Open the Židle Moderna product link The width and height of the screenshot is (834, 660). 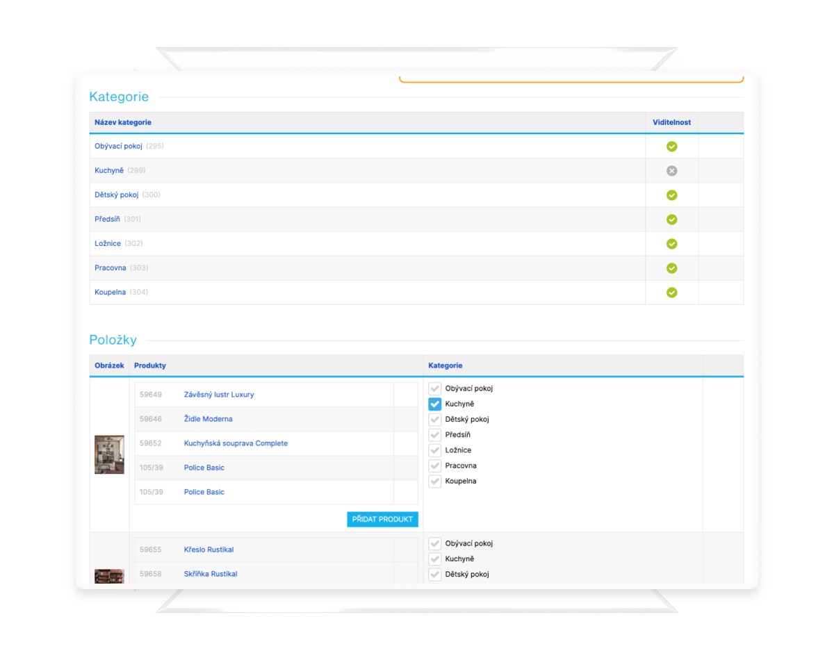point(208,419)
